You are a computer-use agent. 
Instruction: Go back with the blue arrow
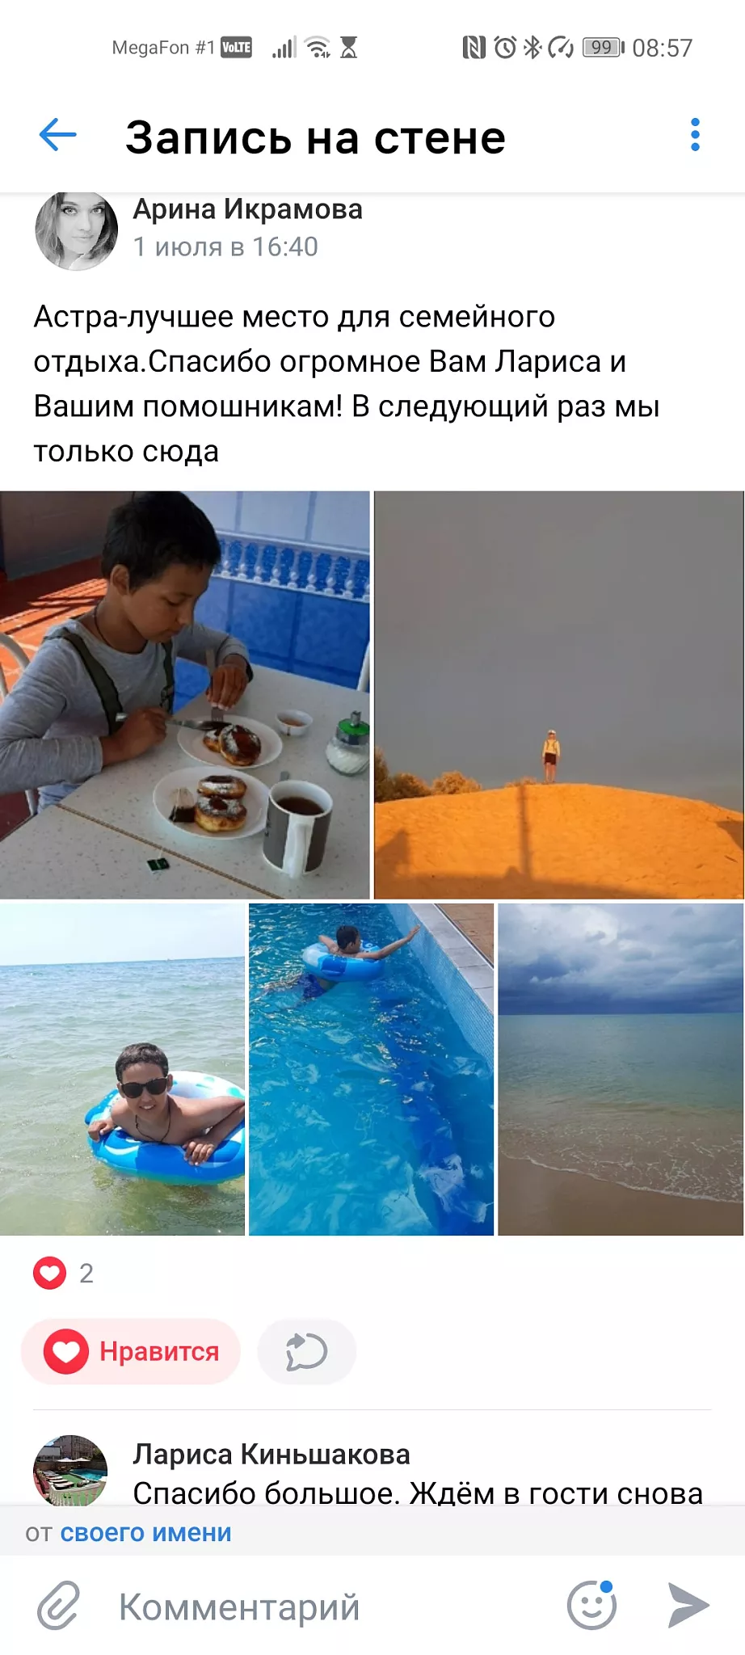pos(57,135)
